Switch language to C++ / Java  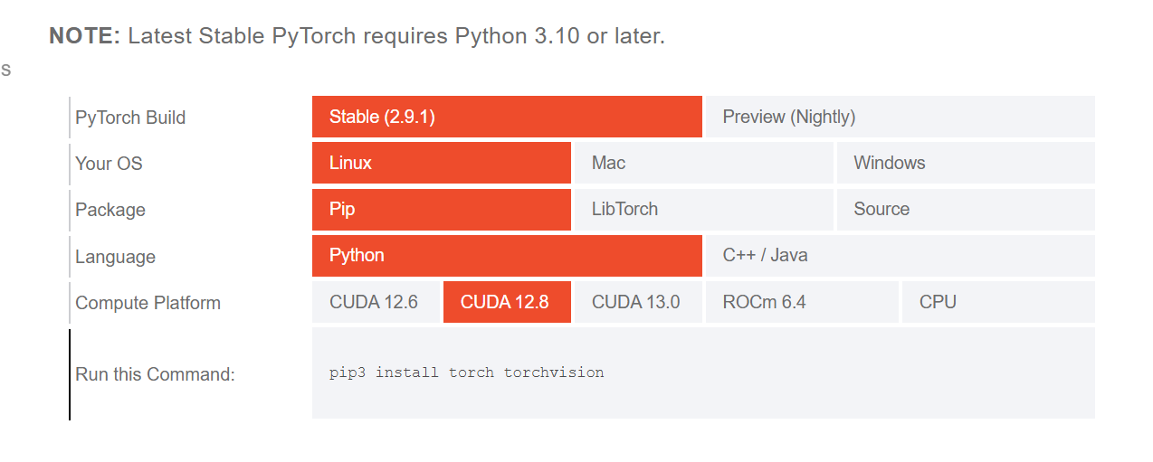900,255
